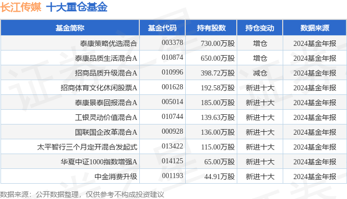
Task: Click 新进十大 in the 001628 row
Action: pyautogui.click(x=260, y=88)
